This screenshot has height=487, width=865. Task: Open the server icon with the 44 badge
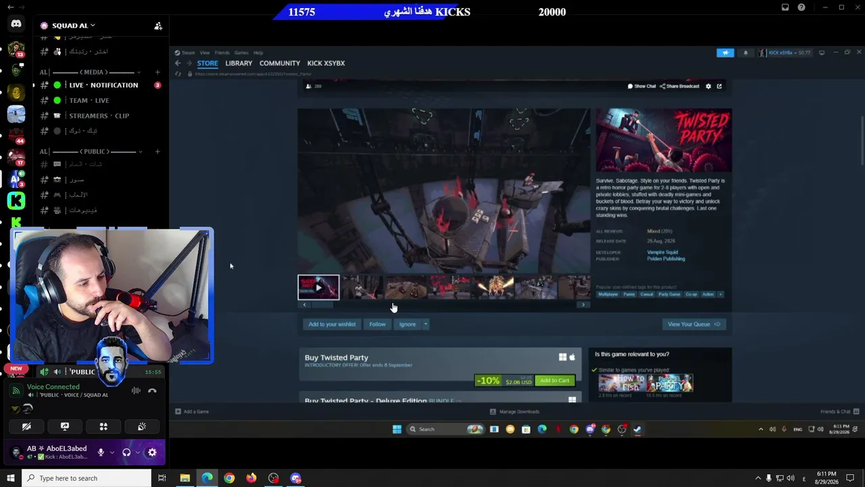tap(16, 135)
